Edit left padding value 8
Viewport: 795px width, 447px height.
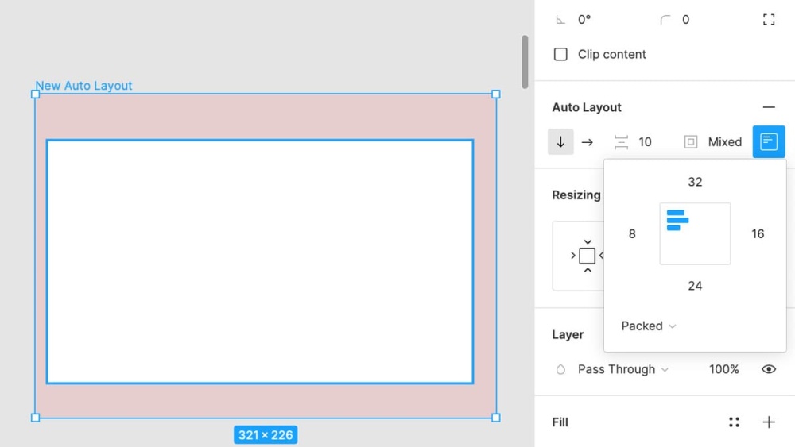pyautogui.click(x=632, y=234)
